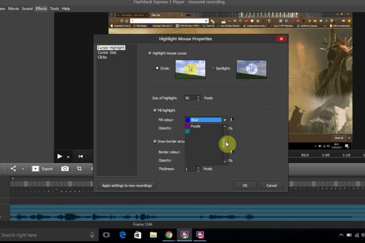365x243 pixels.
Task: Click the Play button in the player
Action: coord(60,156)
